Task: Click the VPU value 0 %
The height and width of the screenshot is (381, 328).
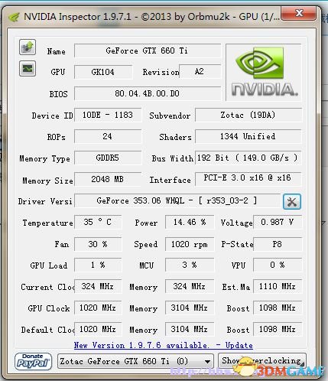Action: click(278, 265)
